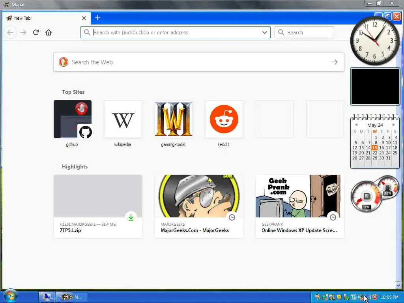Click the Search the Web field

199,62
